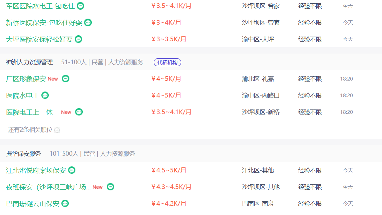Open chat icon beside 江北洺悦府案场保安
382x215 pixels.
[72, 170]
